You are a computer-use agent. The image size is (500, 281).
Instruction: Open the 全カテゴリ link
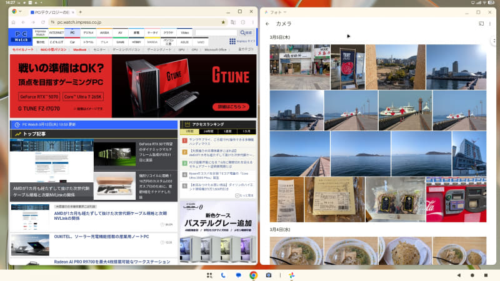[x=246, y=49]
